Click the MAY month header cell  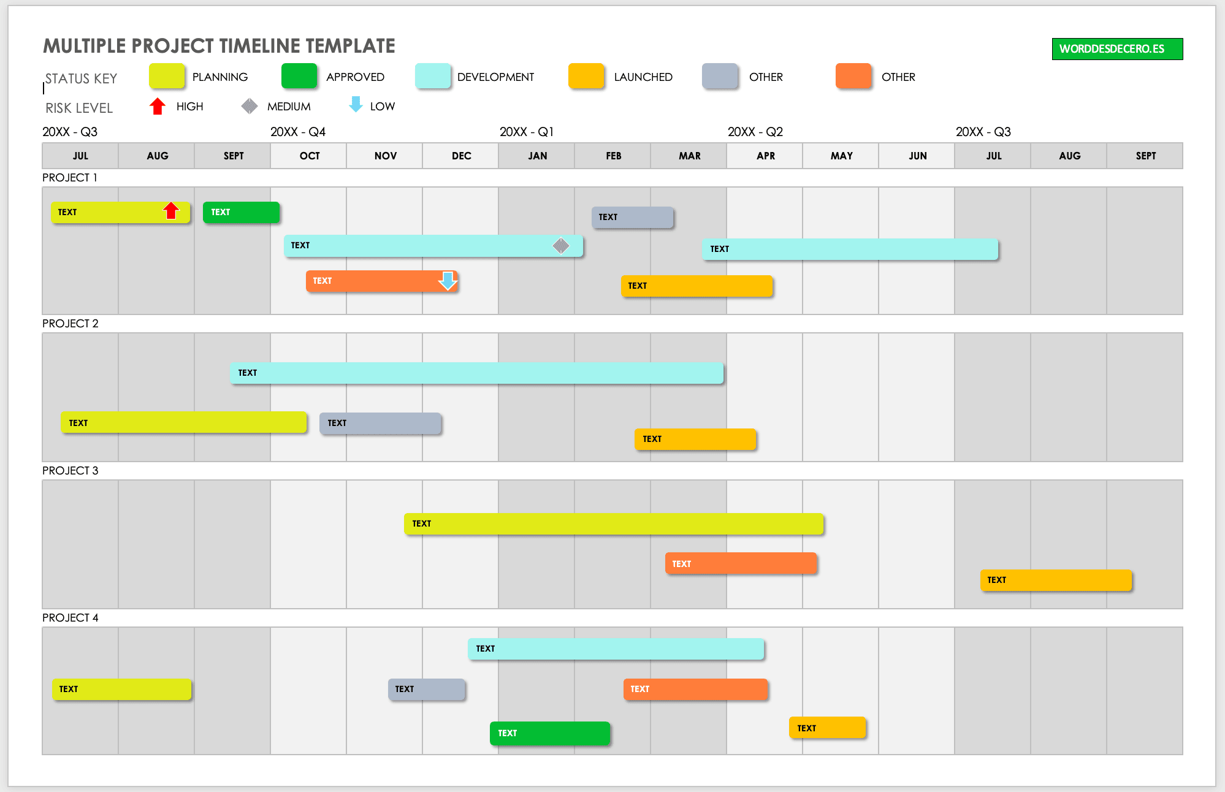click(x=841, y=156)
